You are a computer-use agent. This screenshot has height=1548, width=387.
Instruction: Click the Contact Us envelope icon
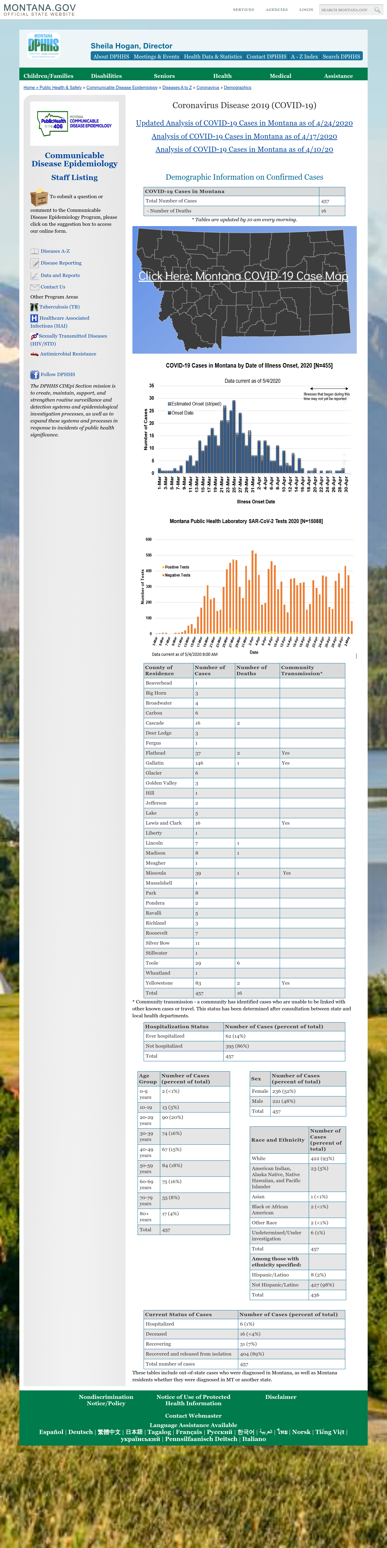click(x=35, y=287)
